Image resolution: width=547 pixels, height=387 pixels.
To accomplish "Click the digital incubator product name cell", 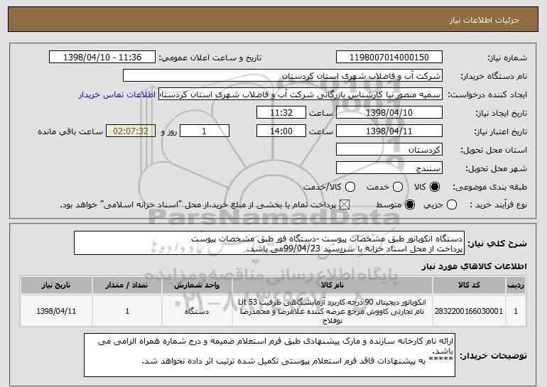I will point(332,311).
